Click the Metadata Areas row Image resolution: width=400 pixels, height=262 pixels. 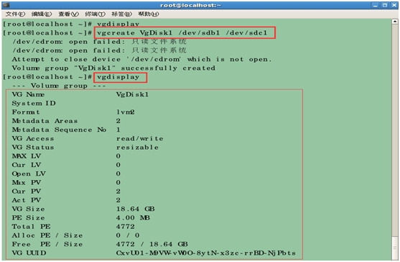coord(66,121)
